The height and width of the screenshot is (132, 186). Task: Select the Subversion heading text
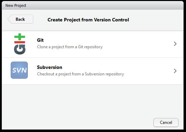[50, 68]
